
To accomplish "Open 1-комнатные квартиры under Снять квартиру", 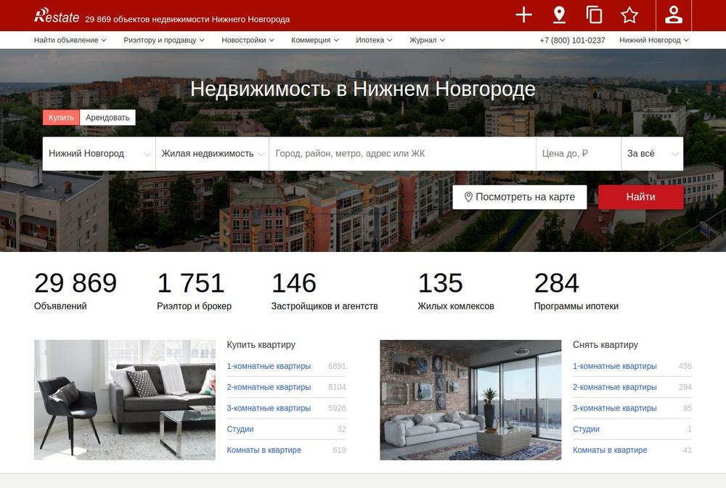I will [x=614, y=366].
